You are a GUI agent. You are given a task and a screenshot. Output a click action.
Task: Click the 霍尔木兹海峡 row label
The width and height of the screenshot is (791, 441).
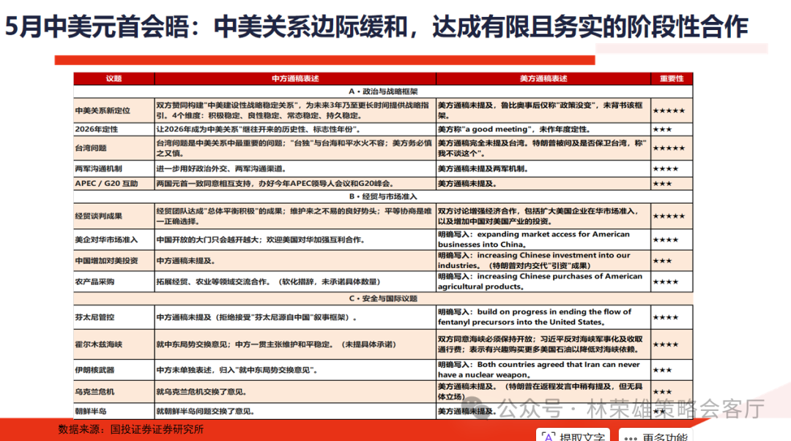pos(99,344)
